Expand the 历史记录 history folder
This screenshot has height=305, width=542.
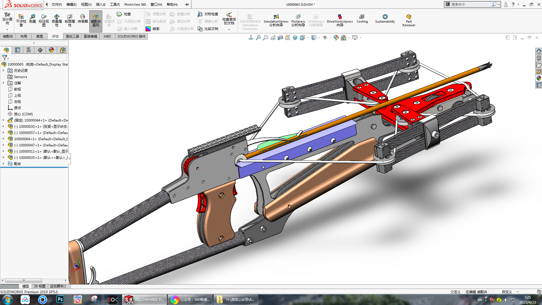pyautogui.click(x=3, y=70)
